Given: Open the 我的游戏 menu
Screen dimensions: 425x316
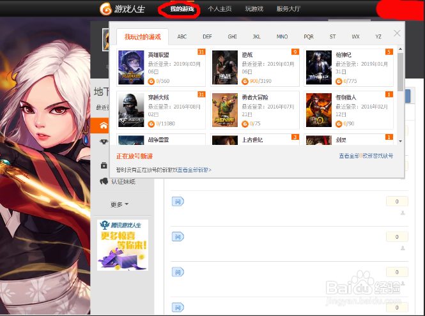Looking at the screenshot, I should tap(182, 9).
